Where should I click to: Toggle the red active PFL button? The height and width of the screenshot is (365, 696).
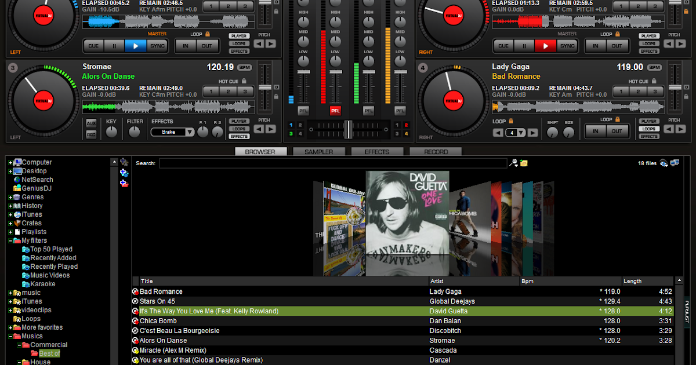click(335, 110)
